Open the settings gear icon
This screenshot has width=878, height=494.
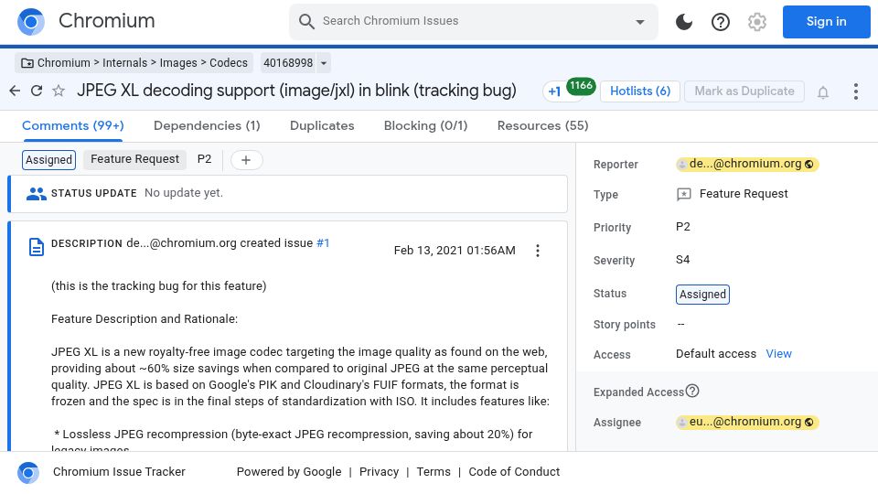pyautogui.click(x=757, y=22)
